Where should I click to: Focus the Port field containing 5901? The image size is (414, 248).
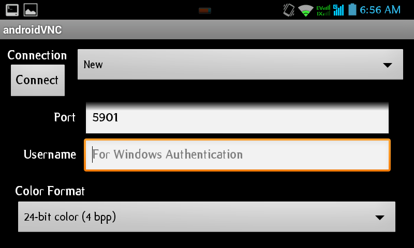pyautogui.click(x=237, y=118)
